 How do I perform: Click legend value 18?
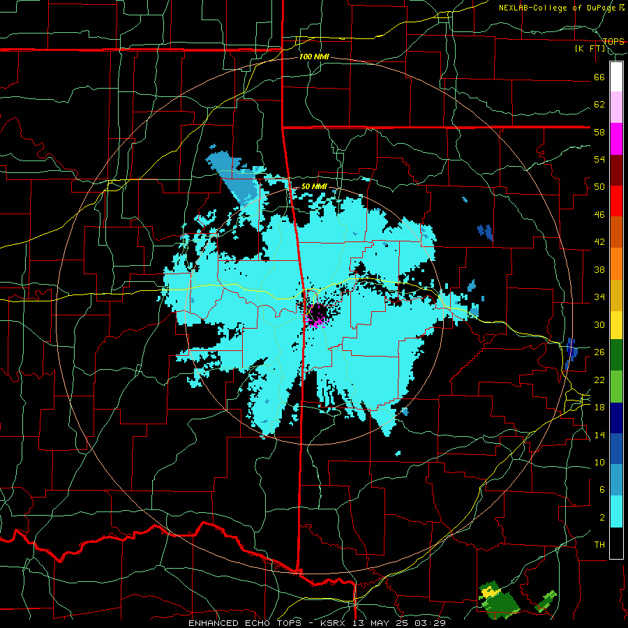(599, 407)
